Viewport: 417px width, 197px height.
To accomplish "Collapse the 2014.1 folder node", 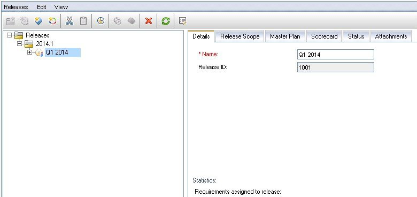I will [19, 44].
